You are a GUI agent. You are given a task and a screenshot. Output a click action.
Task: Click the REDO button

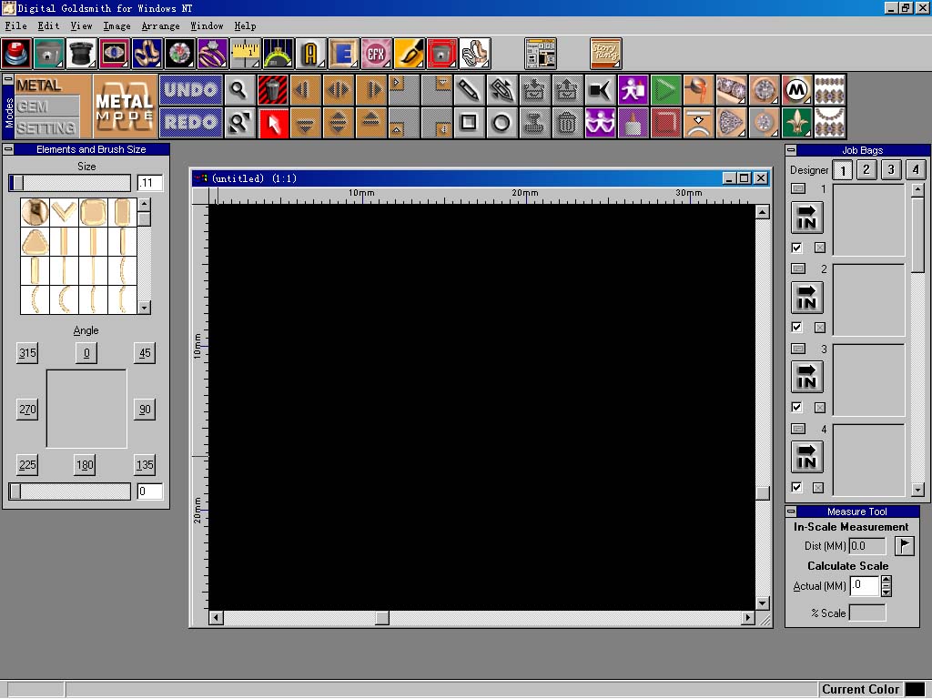coord(191,123)
